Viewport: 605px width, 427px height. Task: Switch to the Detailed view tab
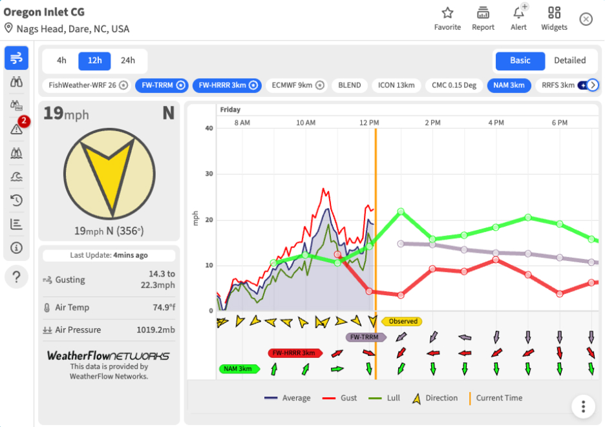tap(569, 61)
